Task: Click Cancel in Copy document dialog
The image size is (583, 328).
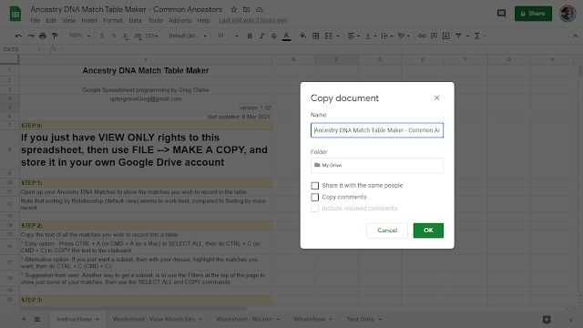Action: (387, 231)
